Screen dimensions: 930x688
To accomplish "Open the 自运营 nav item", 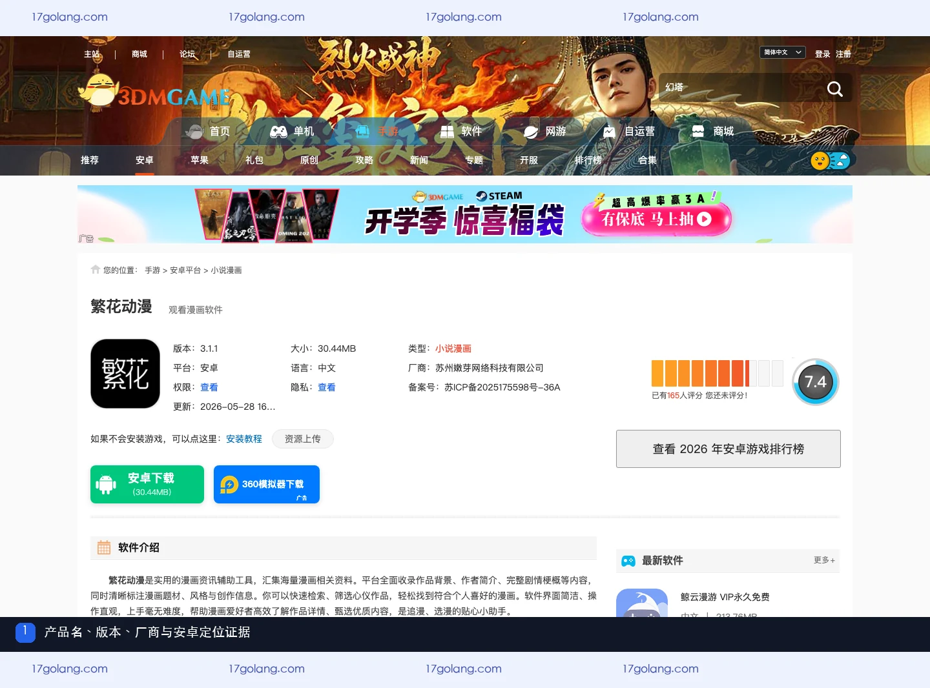I will [x=629, y=131].
